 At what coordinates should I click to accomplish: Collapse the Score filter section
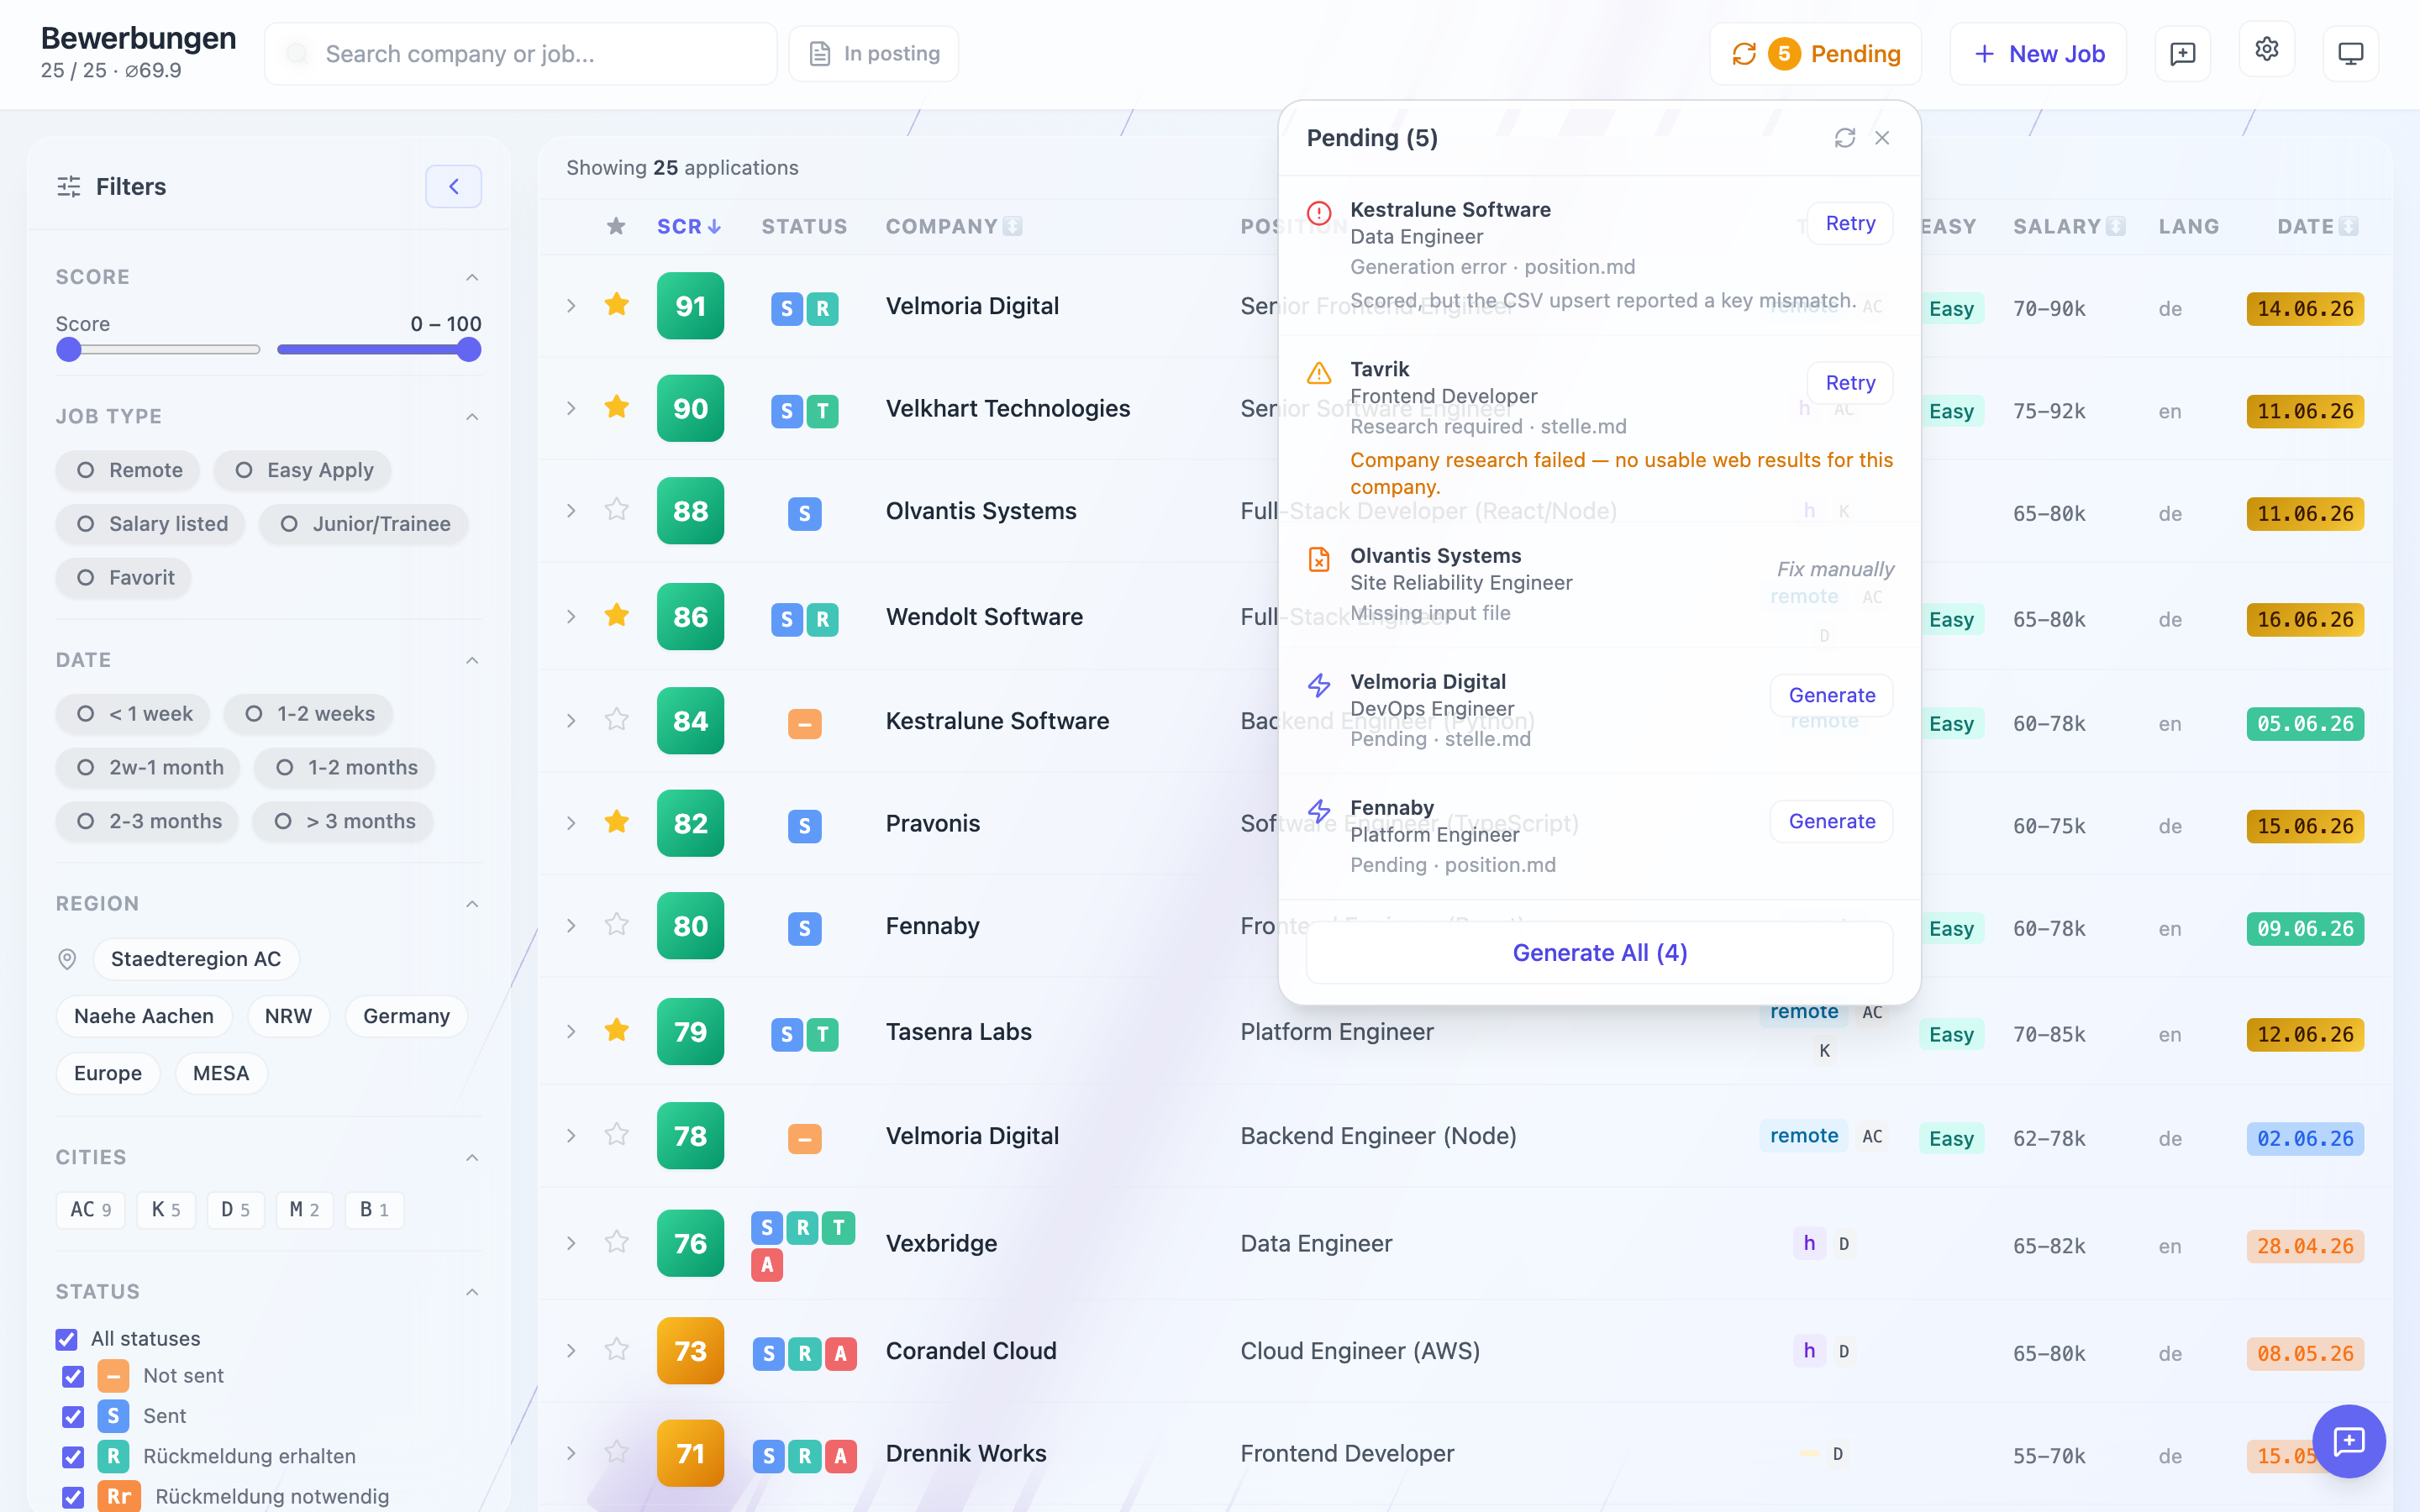click(x=472, y=277)
